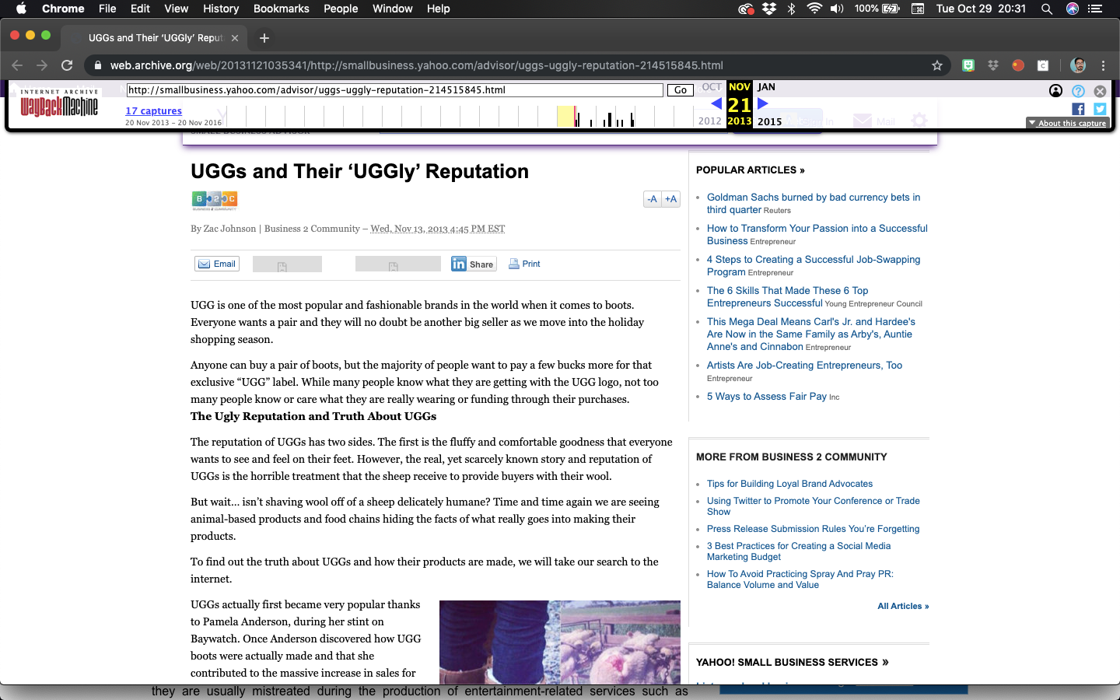Screen dimensions: 1120x700
Task: Expand About this capture
Action: (1067, 123)
